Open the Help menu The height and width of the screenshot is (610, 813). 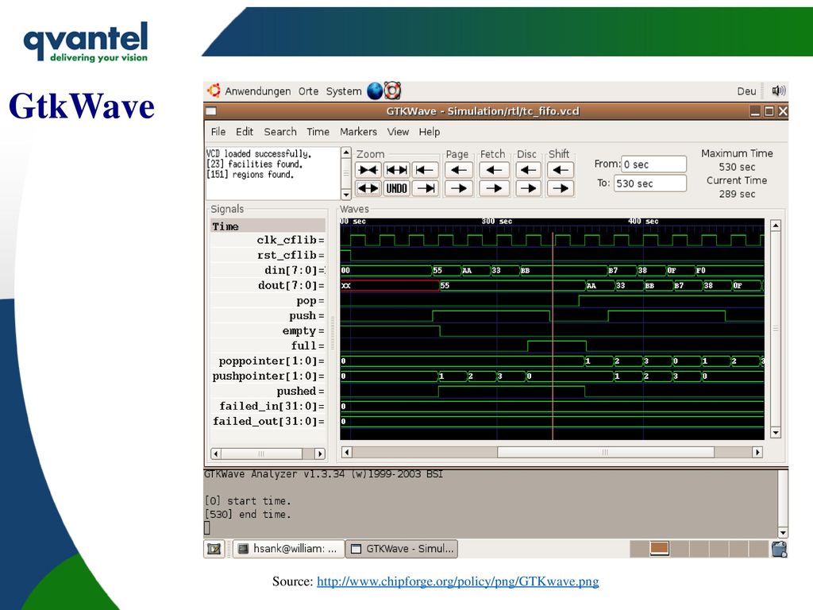click(x=430, y=132)
